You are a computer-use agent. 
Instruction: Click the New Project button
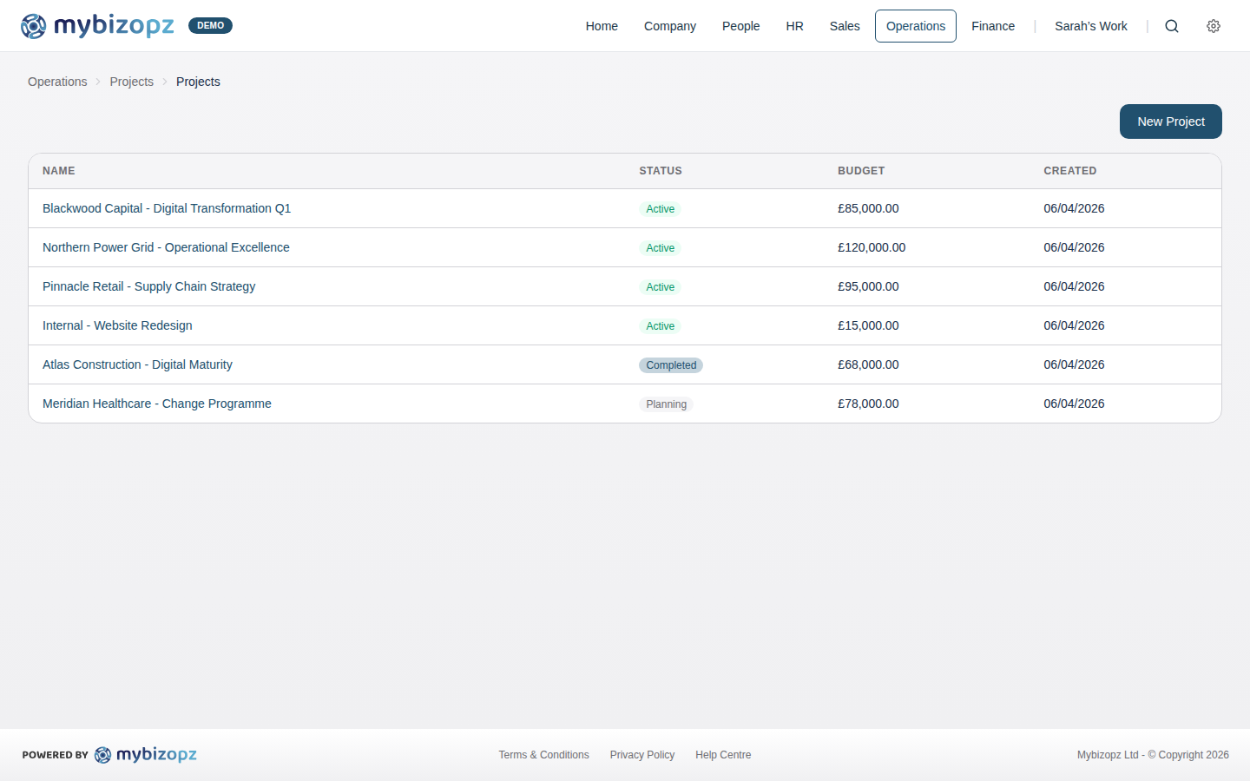[x=1171, y=121]
